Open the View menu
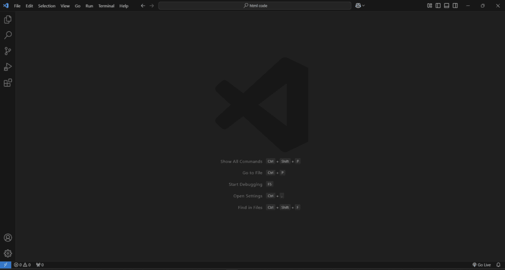 click(x=65, y=6)
